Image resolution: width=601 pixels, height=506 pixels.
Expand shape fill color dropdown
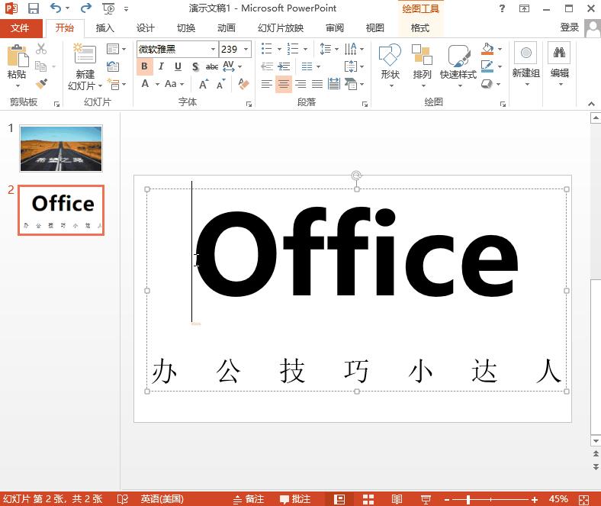500,49
